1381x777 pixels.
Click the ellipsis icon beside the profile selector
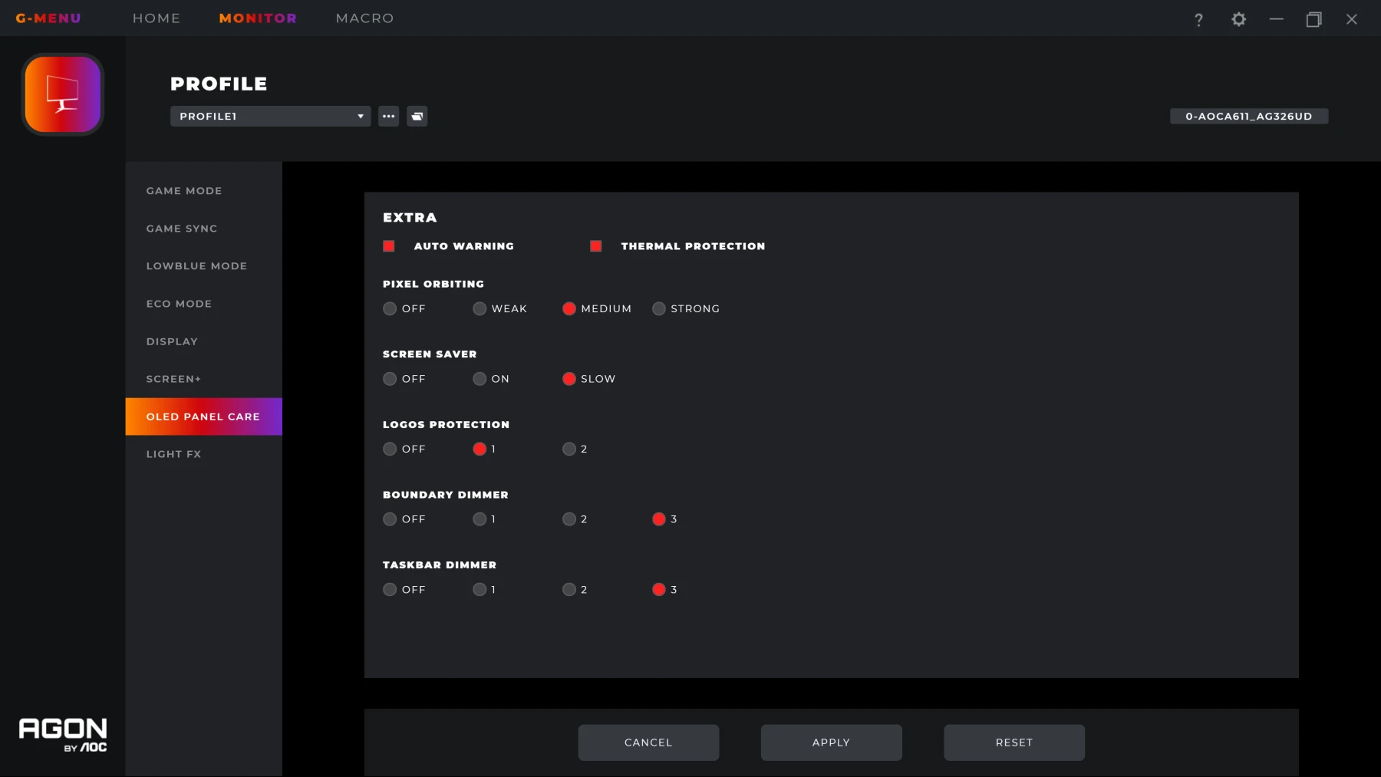pyautogui.click(x=388, y=116)
